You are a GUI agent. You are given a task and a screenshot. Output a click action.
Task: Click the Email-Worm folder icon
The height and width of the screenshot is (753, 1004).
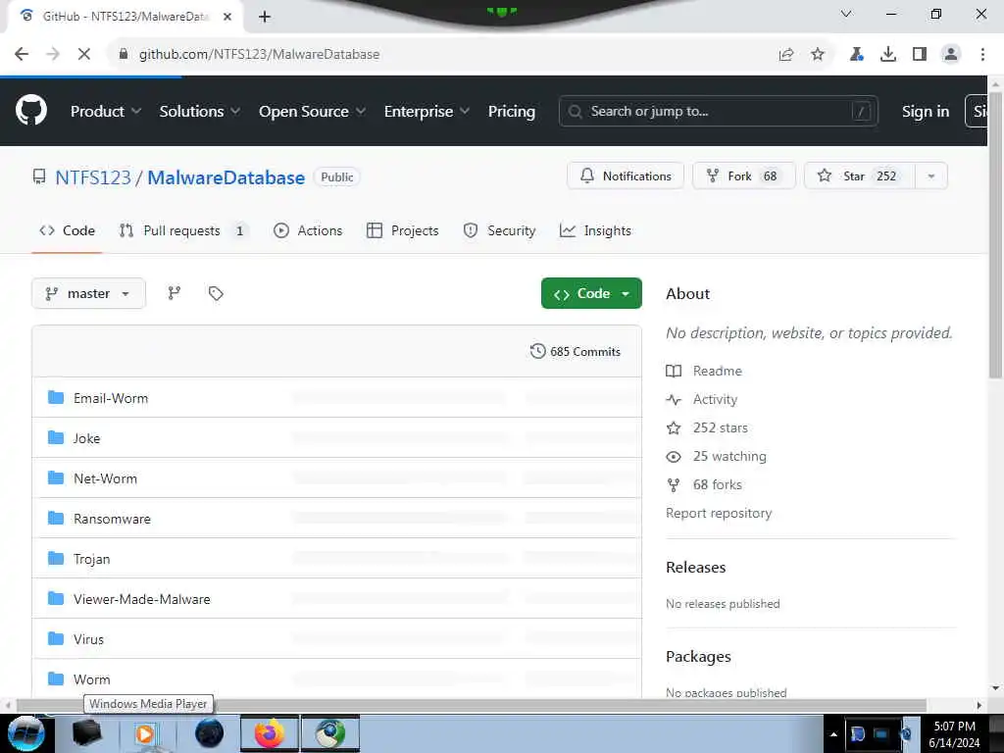56,398
